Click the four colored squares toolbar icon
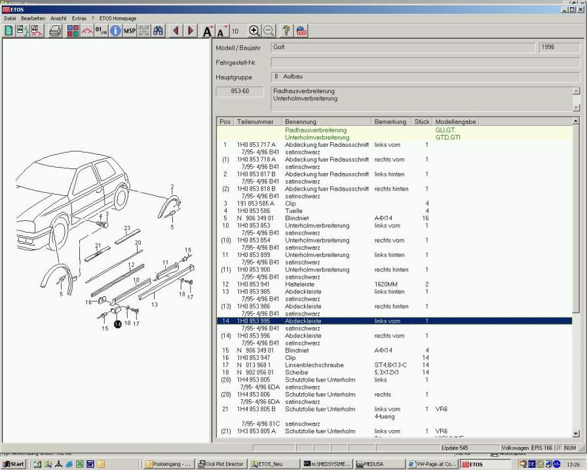This screenshot has width=587, height=470. coord(73,31)
